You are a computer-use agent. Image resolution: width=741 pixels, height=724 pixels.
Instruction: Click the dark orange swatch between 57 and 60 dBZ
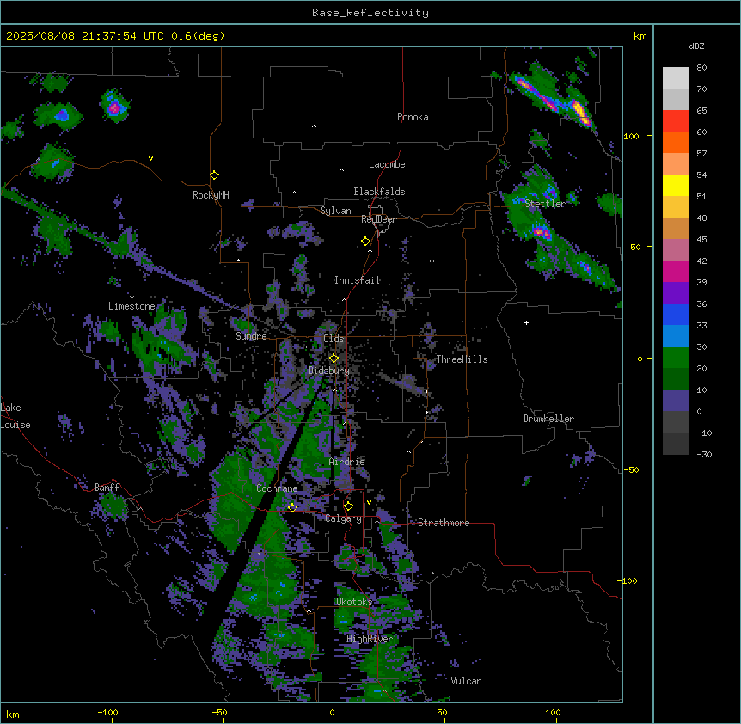coord(676,142)
